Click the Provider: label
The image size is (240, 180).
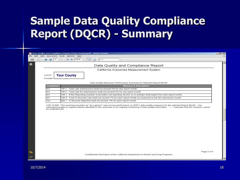(x=49, y=78)
